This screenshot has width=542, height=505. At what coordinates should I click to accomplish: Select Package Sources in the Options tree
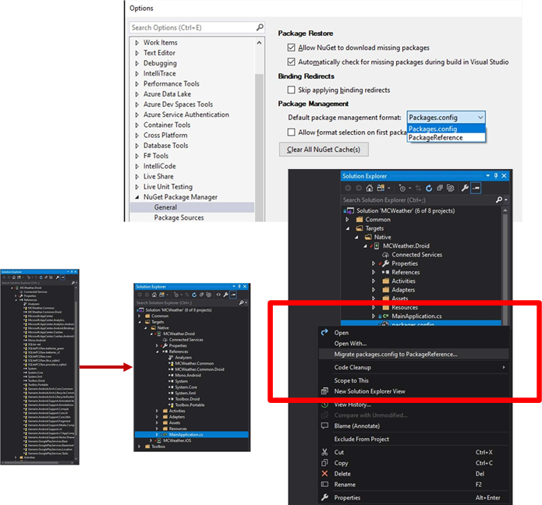[x=179, y=217]
